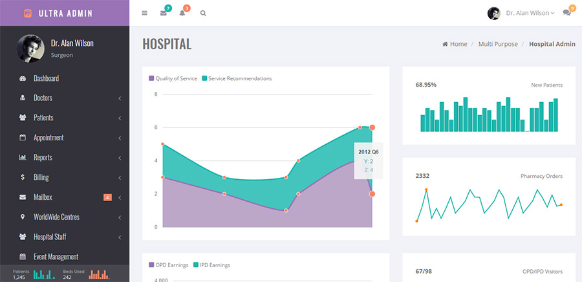Click the ULTRA ADMIN brand title
582x282 pixels.
pyautogui.click(x=65, y=14)
